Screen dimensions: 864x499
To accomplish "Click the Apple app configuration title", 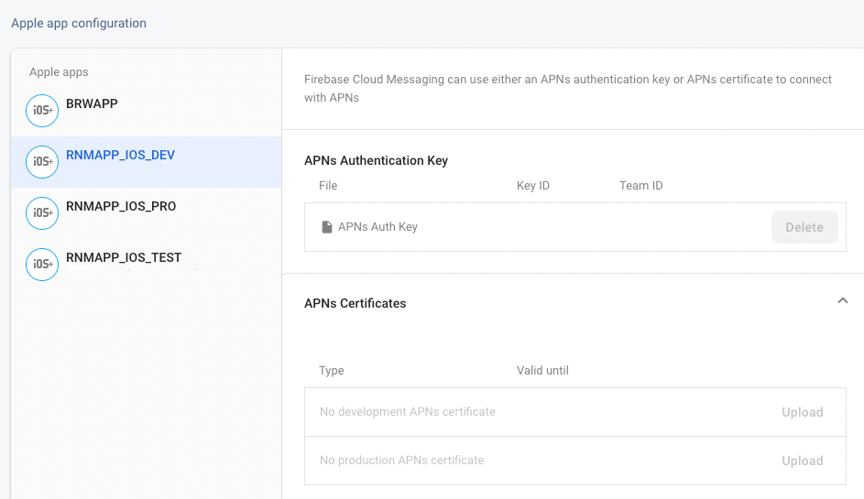I will (x=79, y=24).
